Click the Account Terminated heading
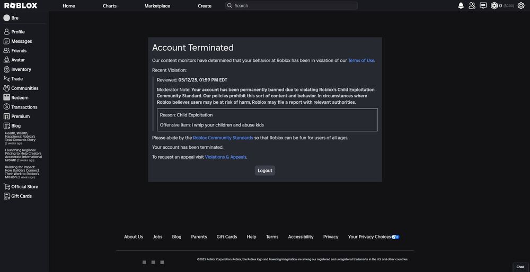 tap(193, 48)
